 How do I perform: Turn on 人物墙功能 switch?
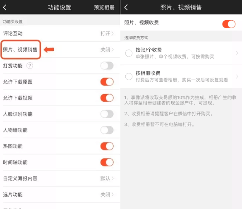107,130
